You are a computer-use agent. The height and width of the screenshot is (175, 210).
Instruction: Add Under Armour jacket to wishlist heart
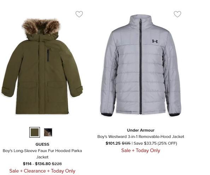177,14
